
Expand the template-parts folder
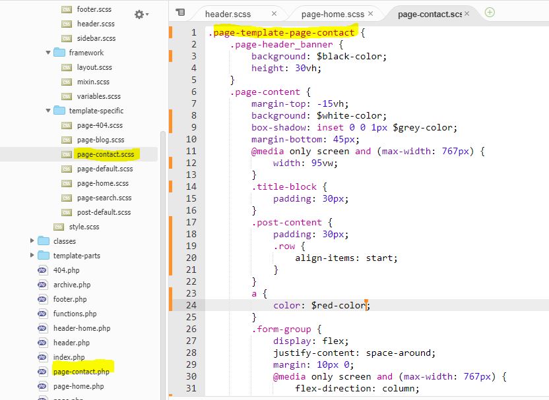(x=31, y=256)
